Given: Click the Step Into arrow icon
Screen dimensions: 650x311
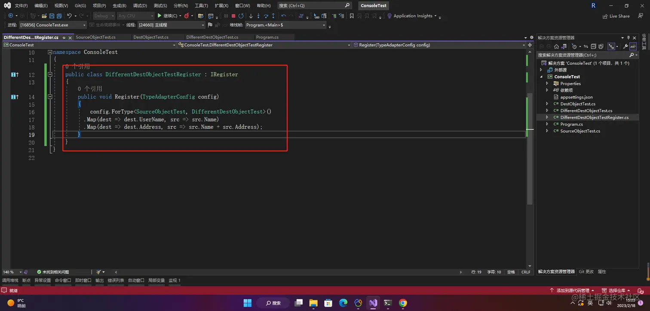Looking at the screenshot, I should pyautogui.click(x=258, y=16).
